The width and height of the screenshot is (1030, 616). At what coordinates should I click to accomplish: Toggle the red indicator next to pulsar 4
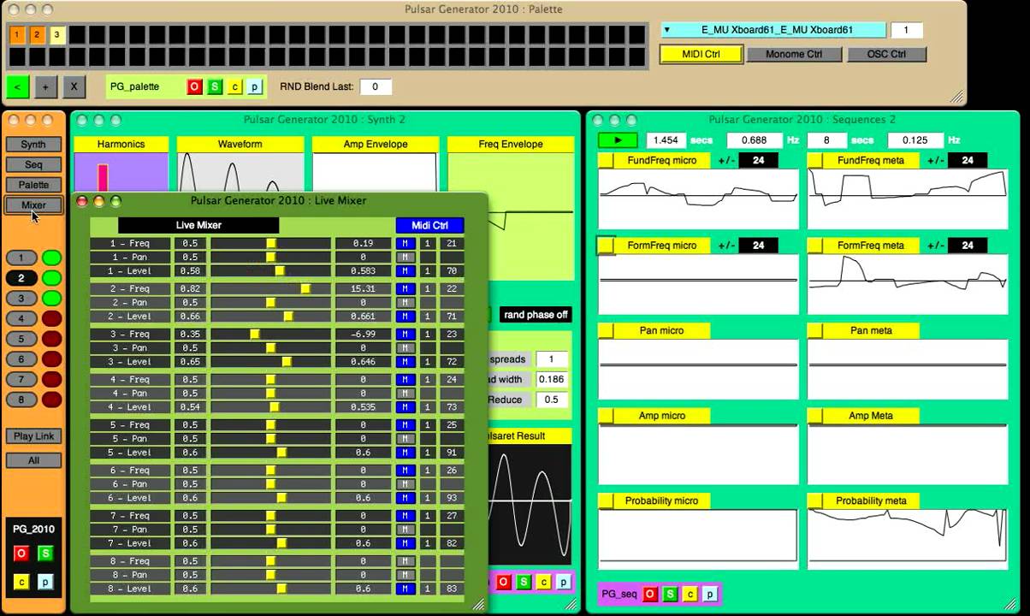coord(52,318)
